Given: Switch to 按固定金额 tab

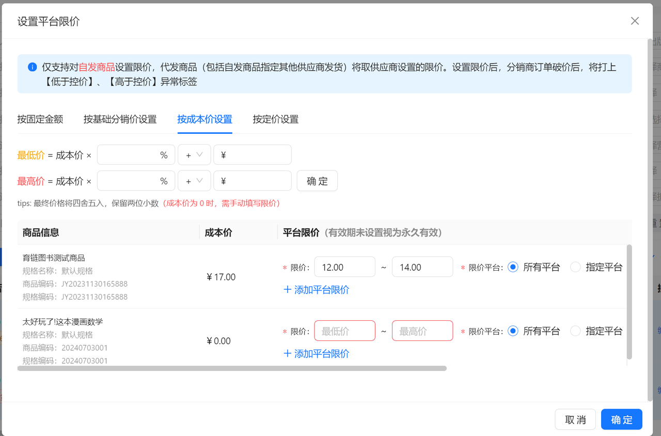Looking at the screenshot, I should 40,119.
